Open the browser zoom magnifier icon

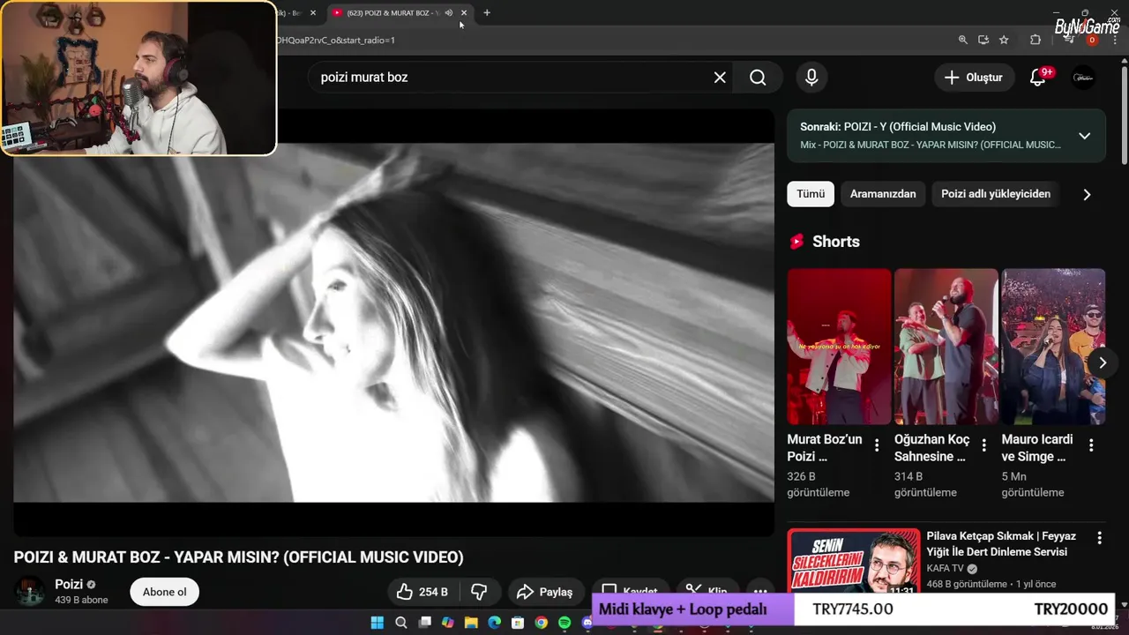coord(963,40)
